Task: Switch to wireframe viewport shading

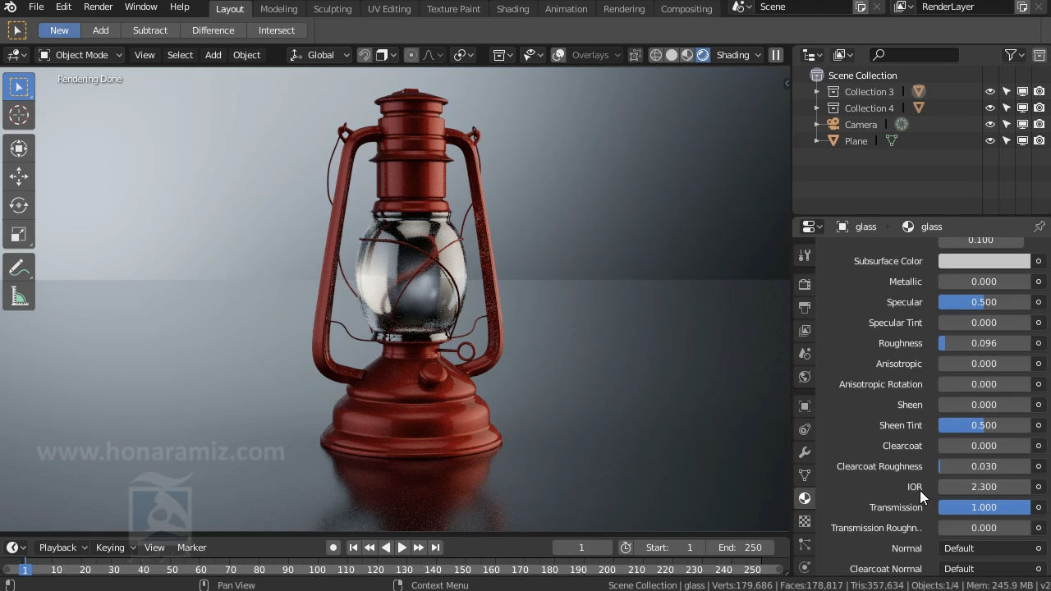Action: [656, 55]
